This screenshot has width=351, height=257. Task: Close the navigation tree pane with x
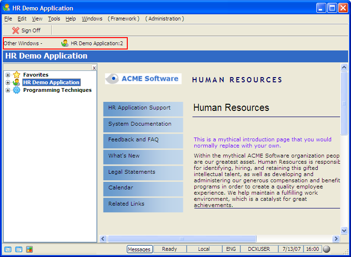pos(94,68)
